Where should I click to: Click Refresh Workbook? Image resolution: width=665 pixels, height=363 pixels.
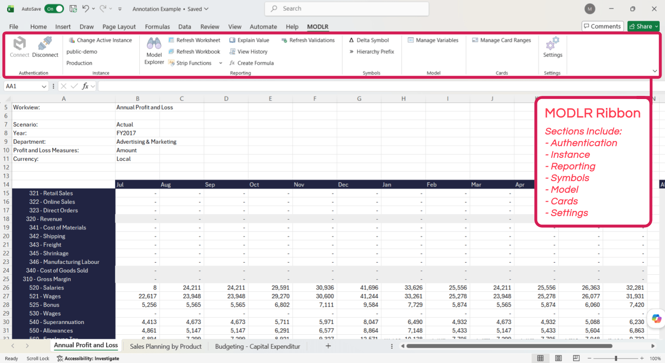point(194,52)
